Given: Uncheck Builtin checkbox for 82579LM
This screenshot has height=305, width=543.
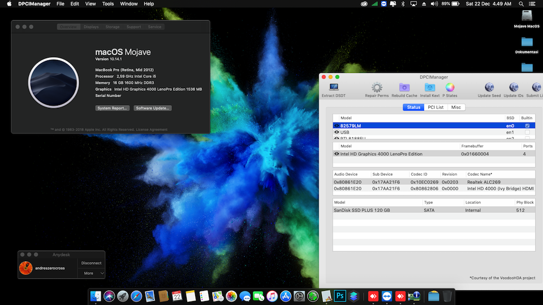Looking at the screenshot, I should pos(527,126).
